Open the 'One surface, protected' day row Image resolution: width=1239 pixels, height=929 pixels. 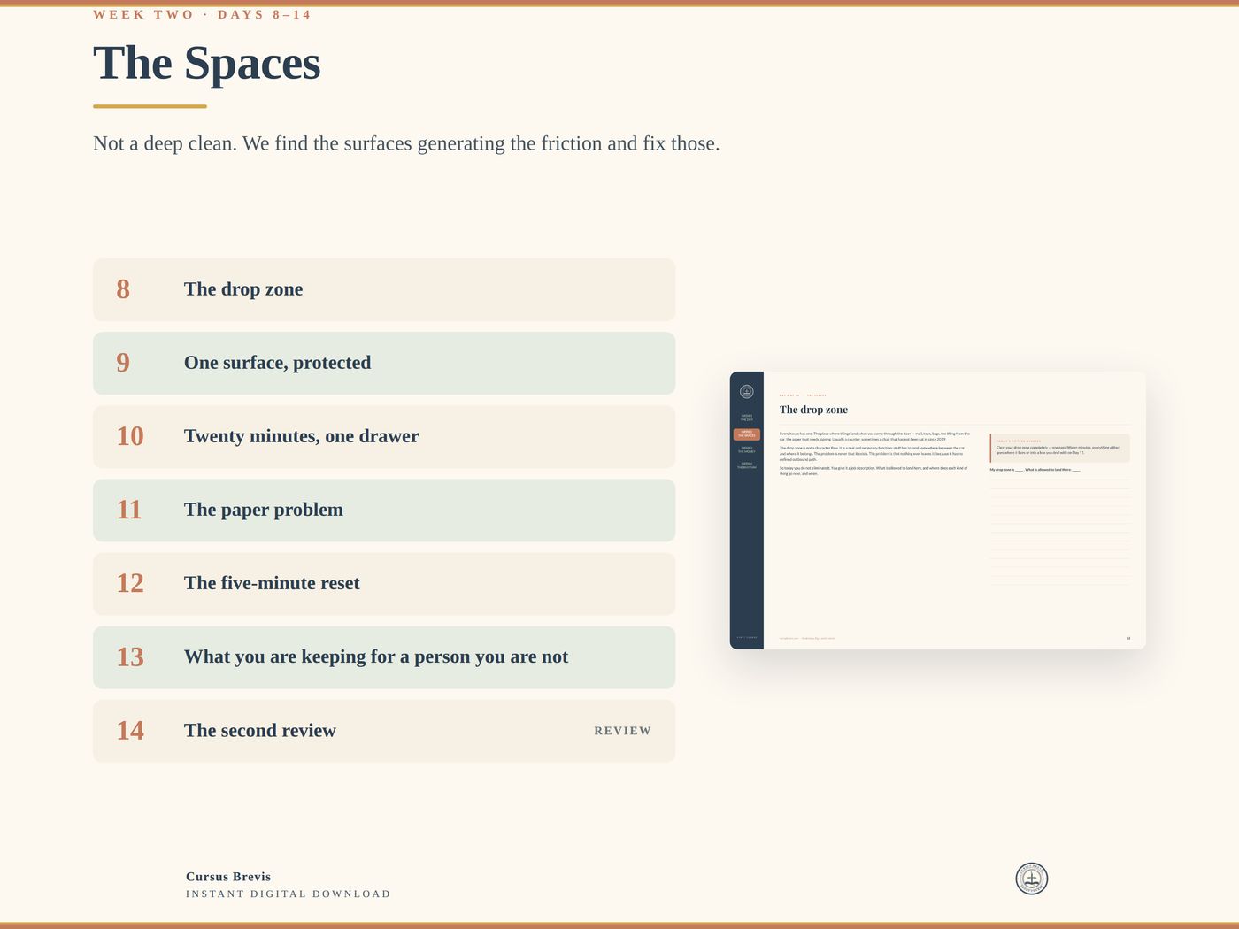(384, 364)
